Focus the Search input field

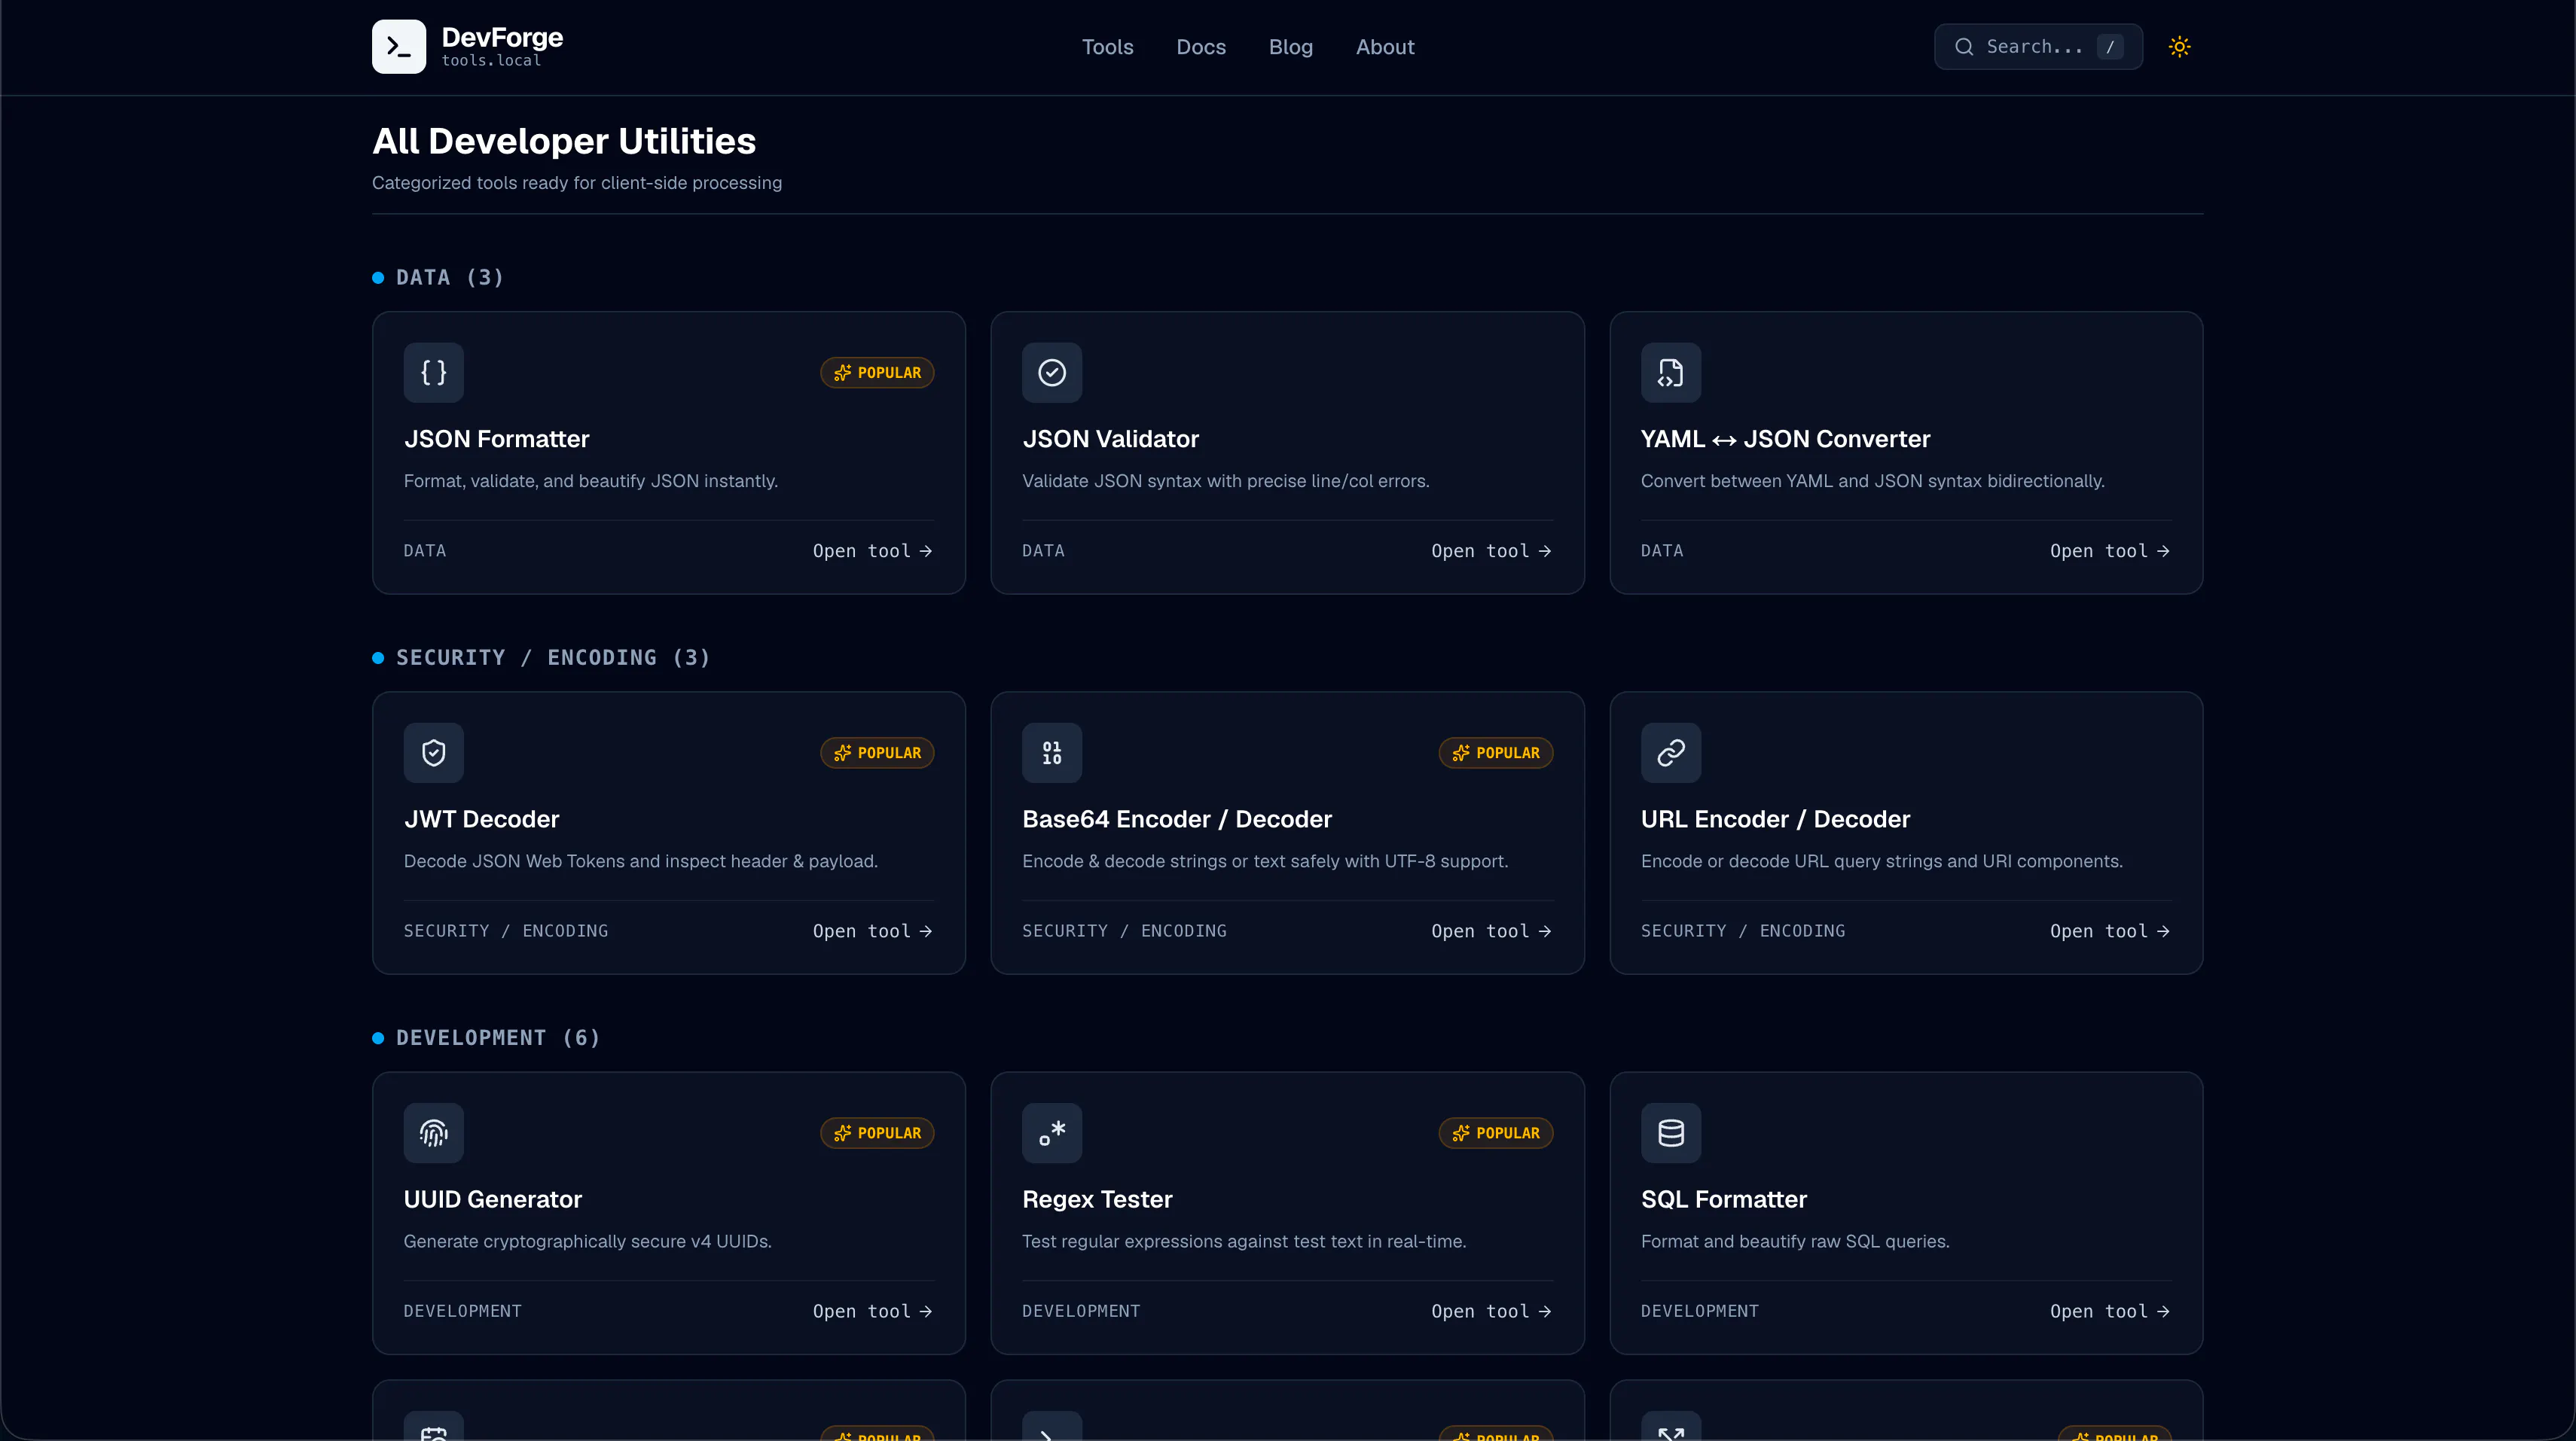(2038, 46)
